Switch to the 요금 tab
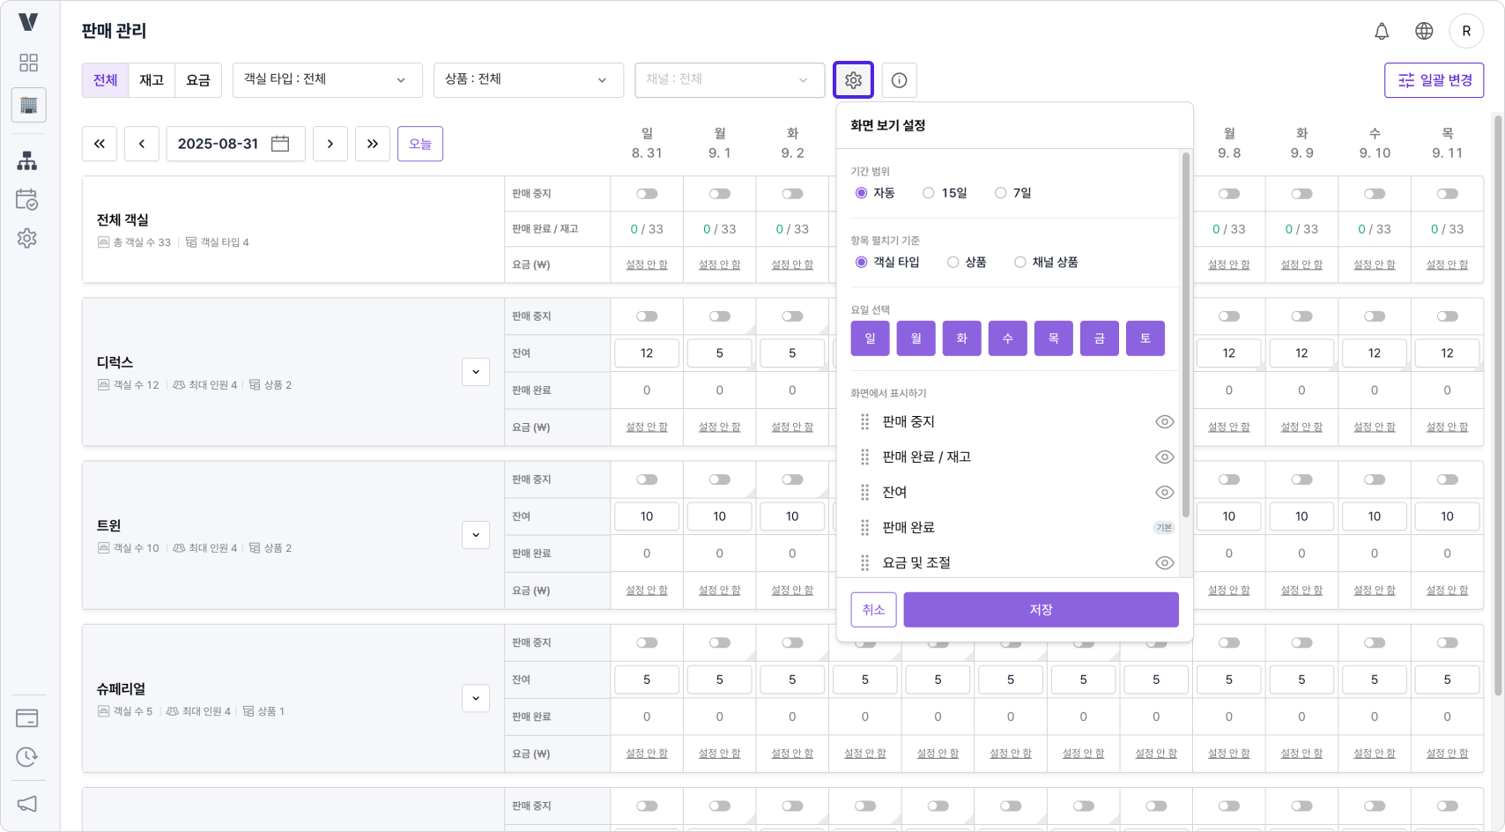This screenshot has width=1505, height=832. click(198, 80)
